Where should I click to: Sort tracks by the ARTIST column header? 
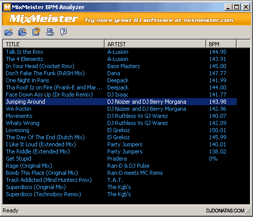coord(155,44)
